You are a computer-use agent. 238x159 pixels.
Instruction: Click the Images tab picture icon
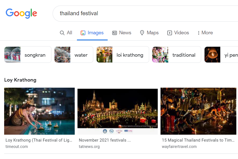pyautogui.click(x=83, y=33)
